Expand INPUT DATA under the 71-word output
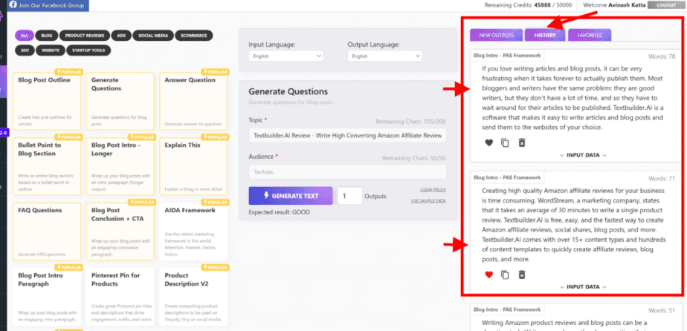Viewport: 687px width, 331px height. coord(583,286)
